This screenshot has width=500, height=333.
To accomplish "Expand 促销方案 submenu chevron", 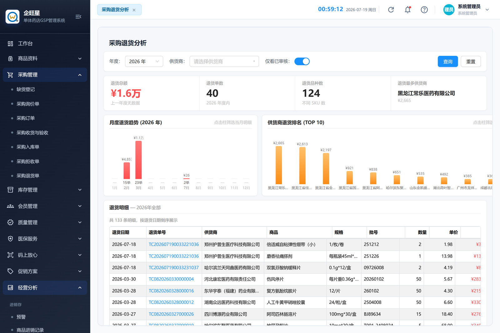I will (x=80, y=271).
